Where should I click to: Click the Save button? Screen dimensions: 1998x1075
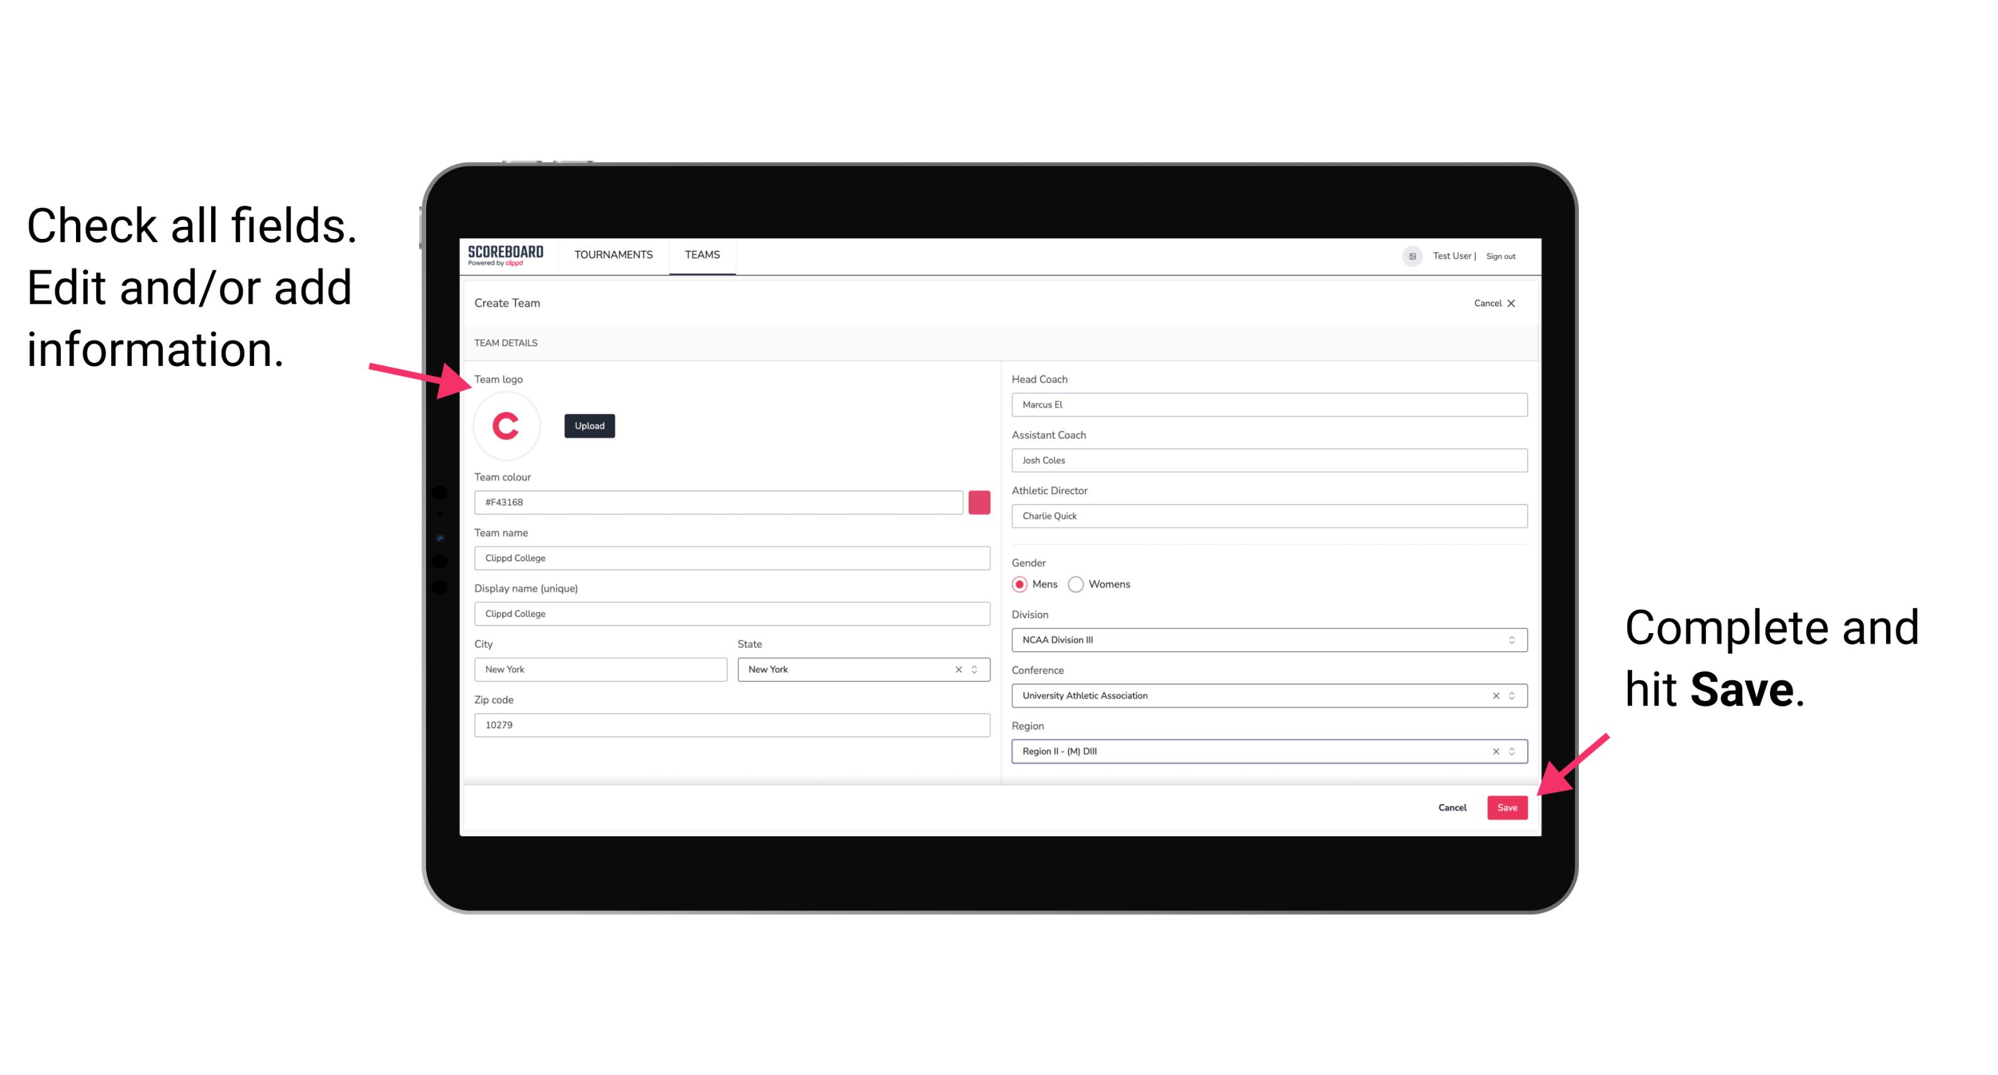tap(1506, 806)
